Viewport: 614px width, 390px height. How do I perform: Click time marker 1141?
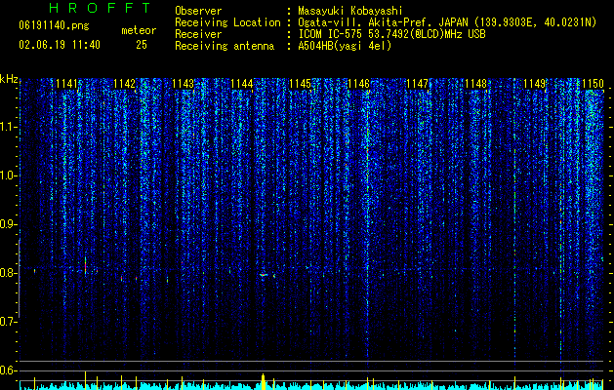coord(67,84)
